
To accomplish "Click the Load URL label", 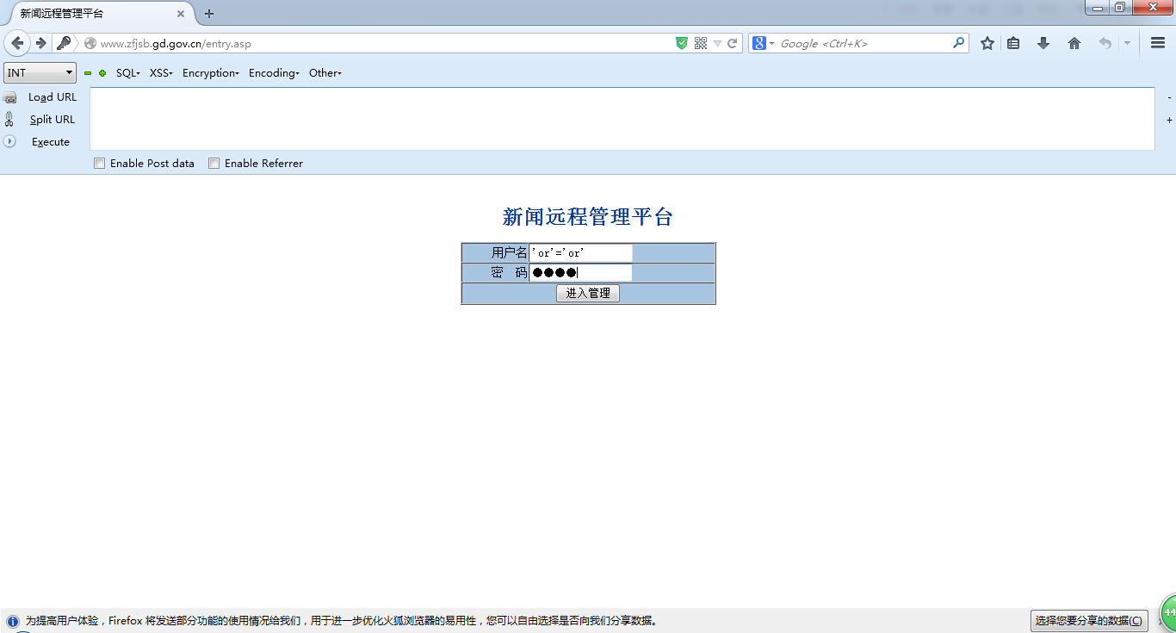I will coord(53,97).
